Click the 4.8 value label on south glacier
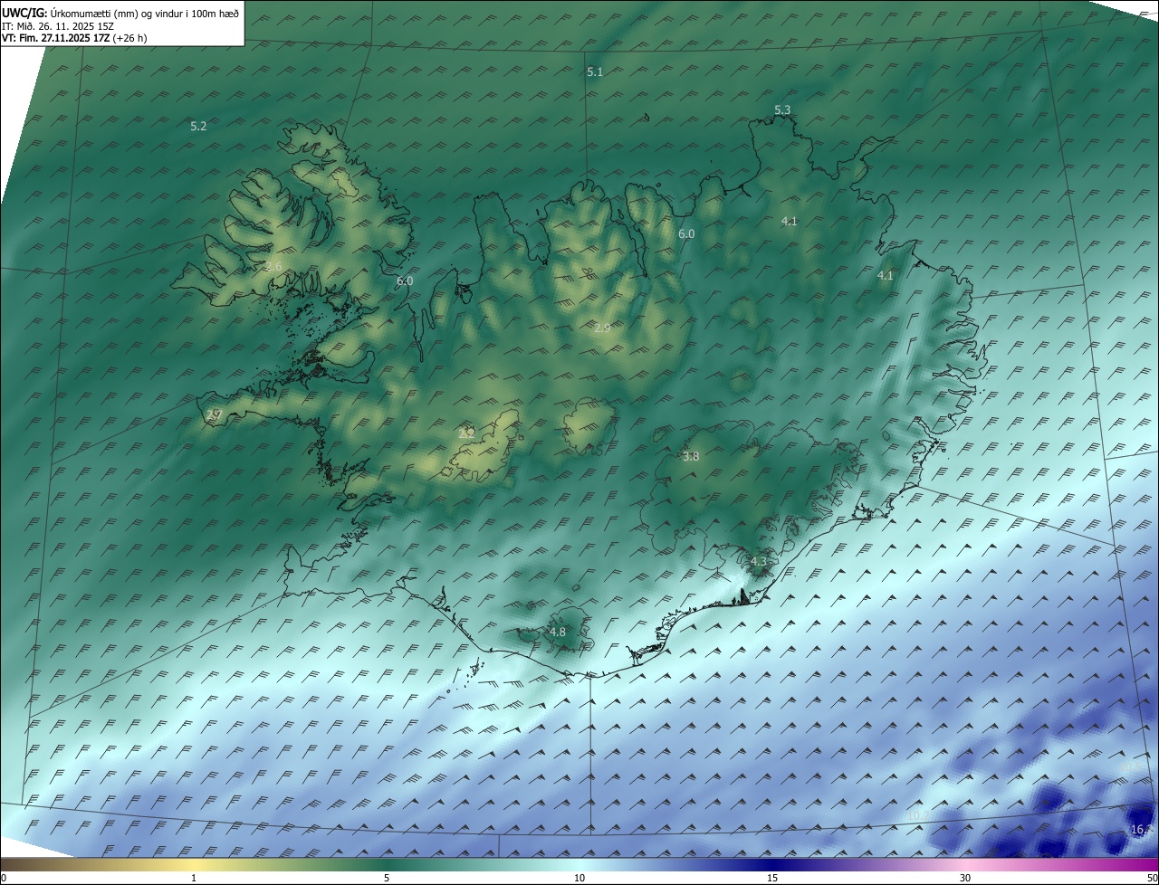Image resolution: width=1159 pixels, height=885 pixels. pos(558,633)
